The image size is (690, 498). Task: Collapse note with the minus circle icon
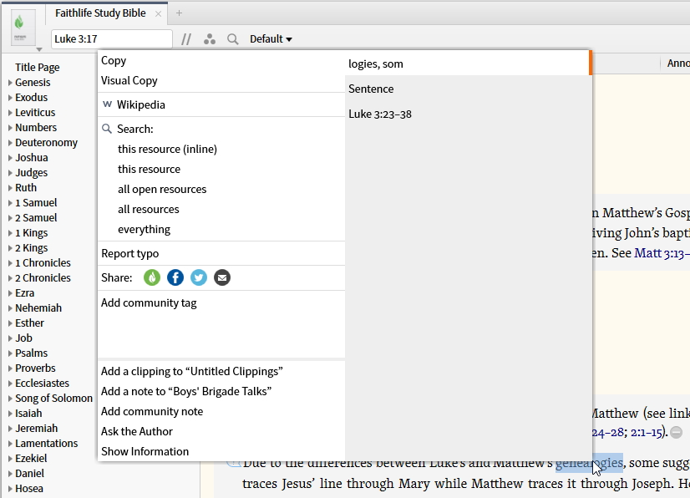tap(677, 432)
